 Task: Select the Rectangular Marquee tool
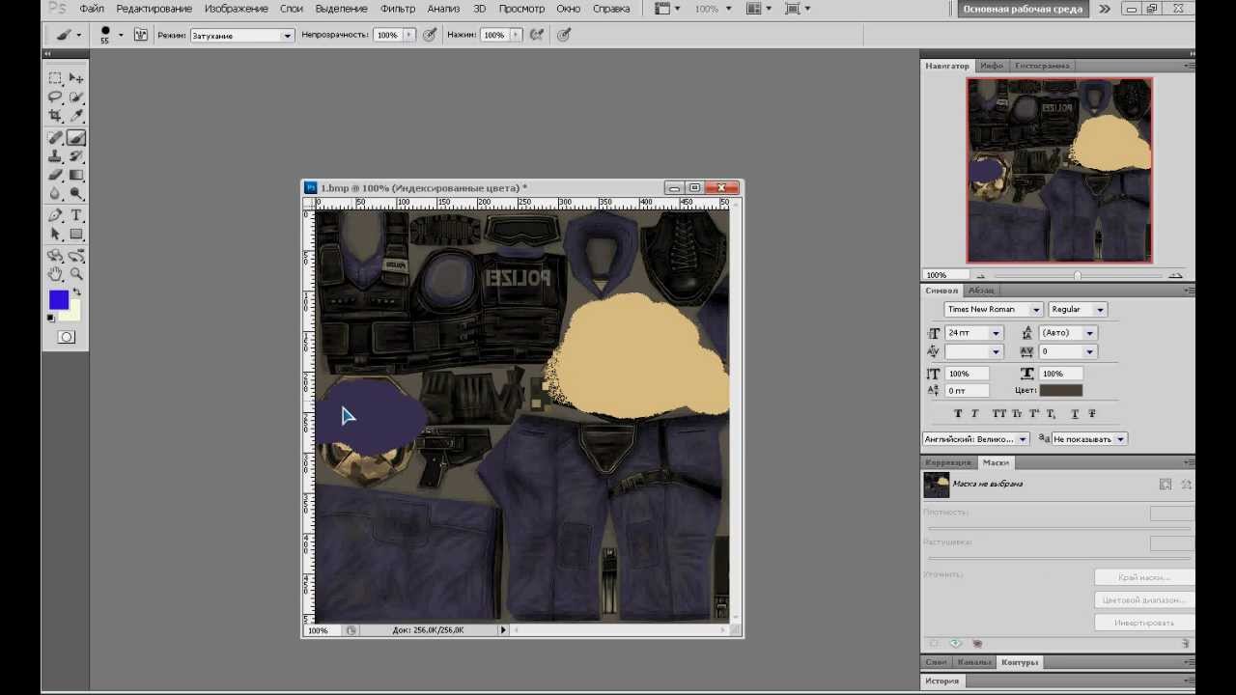(55, 78)
